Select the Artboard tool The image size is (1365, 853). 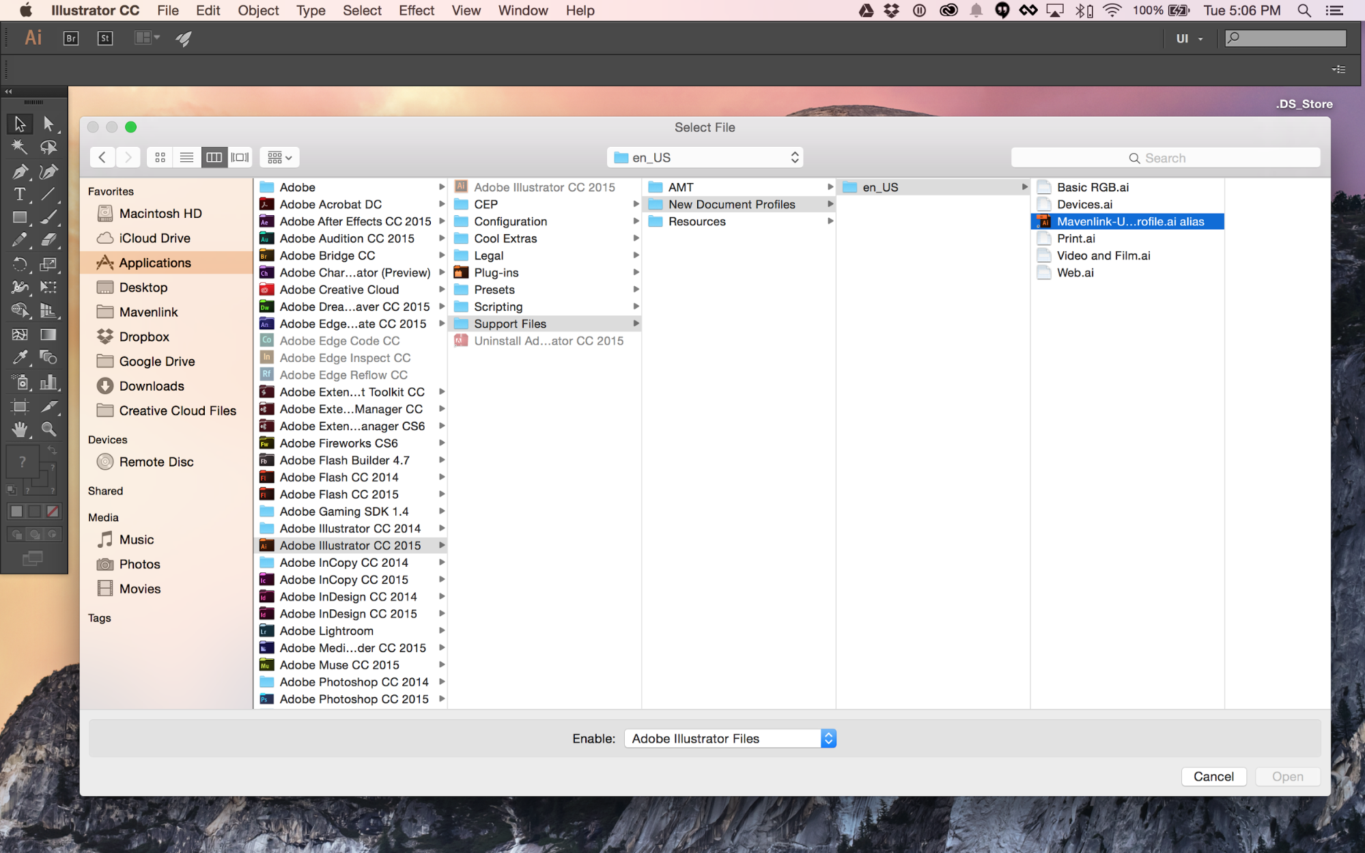[19, 406]
